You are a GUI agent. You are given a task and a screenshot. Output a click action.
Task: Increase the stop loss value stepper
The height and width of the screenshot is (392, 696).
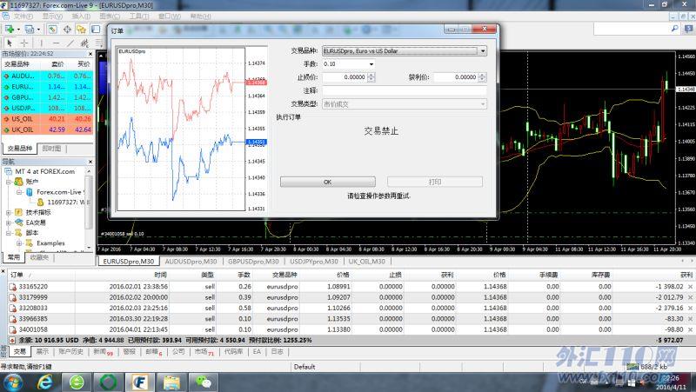(x=371, y=75)
